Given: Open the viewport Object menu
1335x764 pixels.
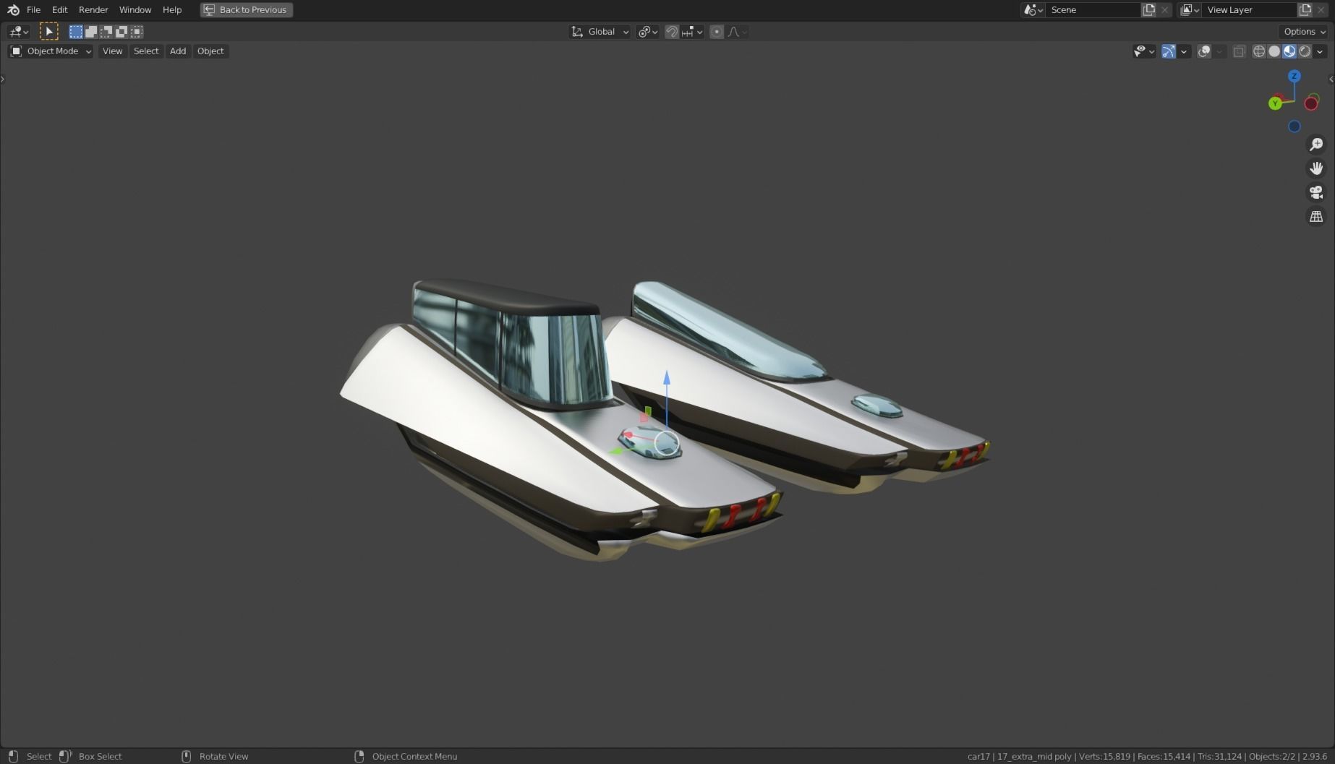Looking at the screenshot, I should [x=210, y=51].
